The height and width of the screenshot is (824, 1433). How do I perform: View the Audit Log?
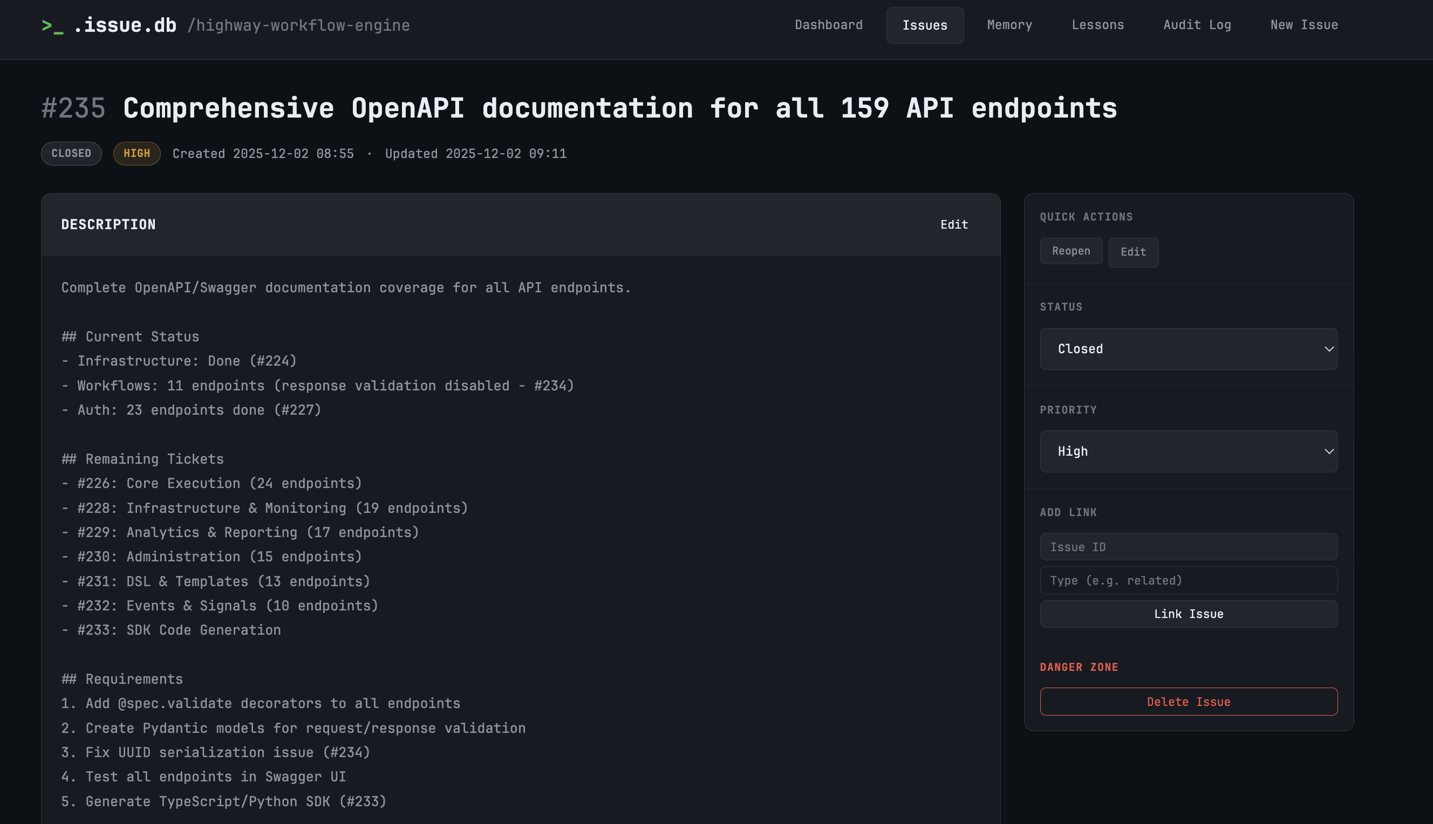click(x=1197, y=25)
